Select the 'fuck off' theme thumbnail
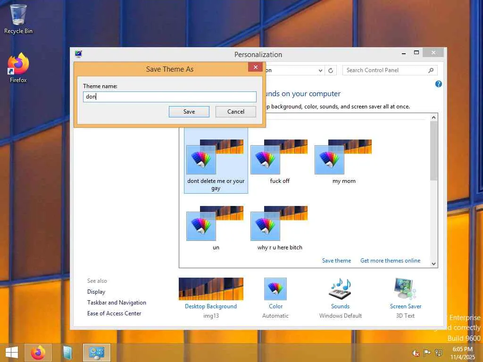 pyautogui.click(x=279, y=157)
